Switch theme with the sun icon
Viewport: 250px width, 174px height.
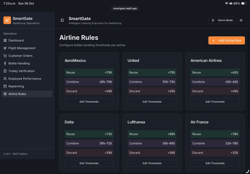pos(241,20)
